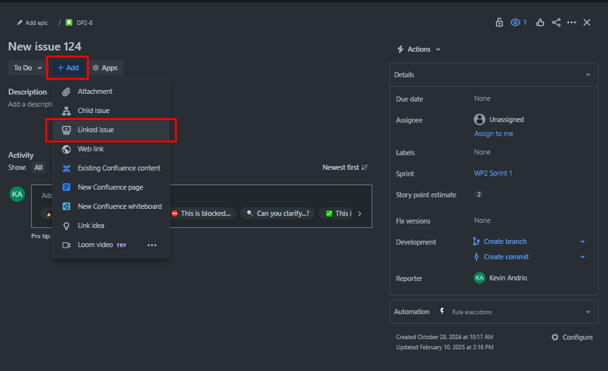Viewport: 608px width, 371px height.
Task: Edit the Fix versions None value
Action: pyautogui.click(x=482, y=220)
